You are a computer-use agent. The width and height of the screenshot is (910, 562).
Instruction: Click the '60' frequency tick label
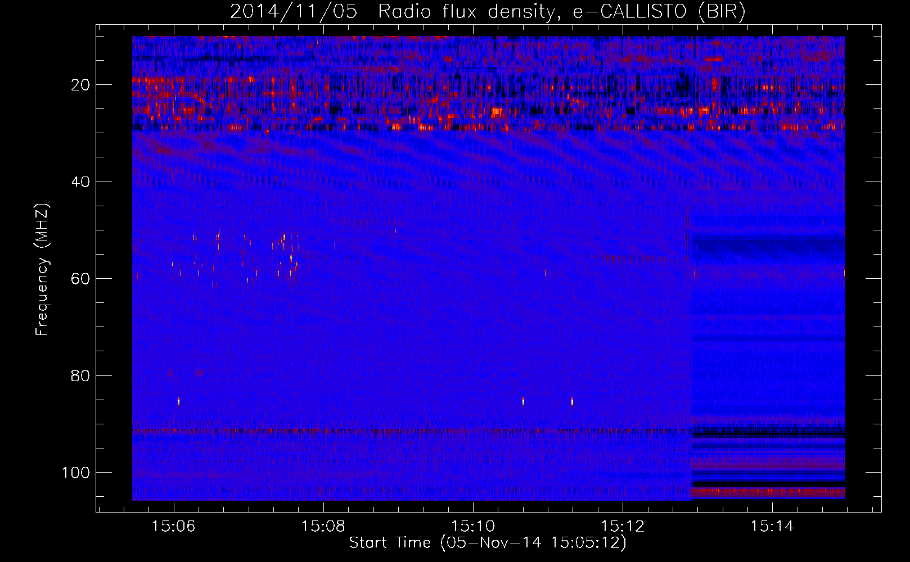click(80, 279)
